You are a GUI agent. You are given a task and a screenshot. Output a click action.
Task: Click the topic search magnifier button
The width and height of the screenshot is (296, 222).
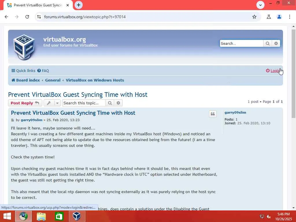110,103
